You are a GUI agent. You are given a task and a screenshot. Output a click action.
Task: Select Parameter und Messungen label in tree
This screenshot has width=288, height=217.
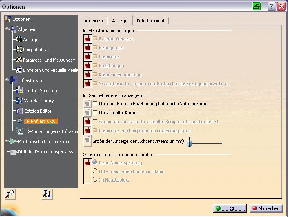click(x=49, y=60)
